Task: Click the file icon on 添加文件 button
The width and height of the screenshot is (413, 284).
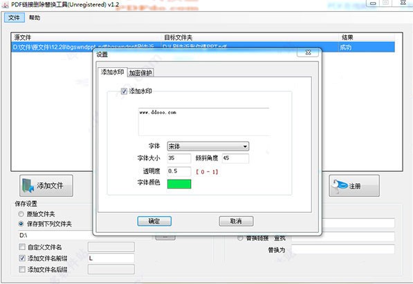Action: pos(28,186)
